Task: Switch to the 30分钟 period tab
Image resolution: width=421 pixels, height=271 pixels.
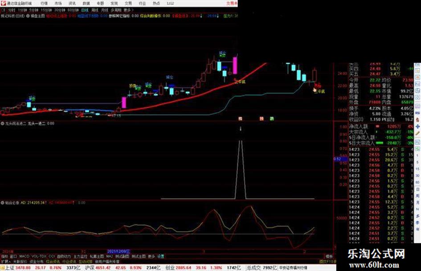Action: point(60,10)
